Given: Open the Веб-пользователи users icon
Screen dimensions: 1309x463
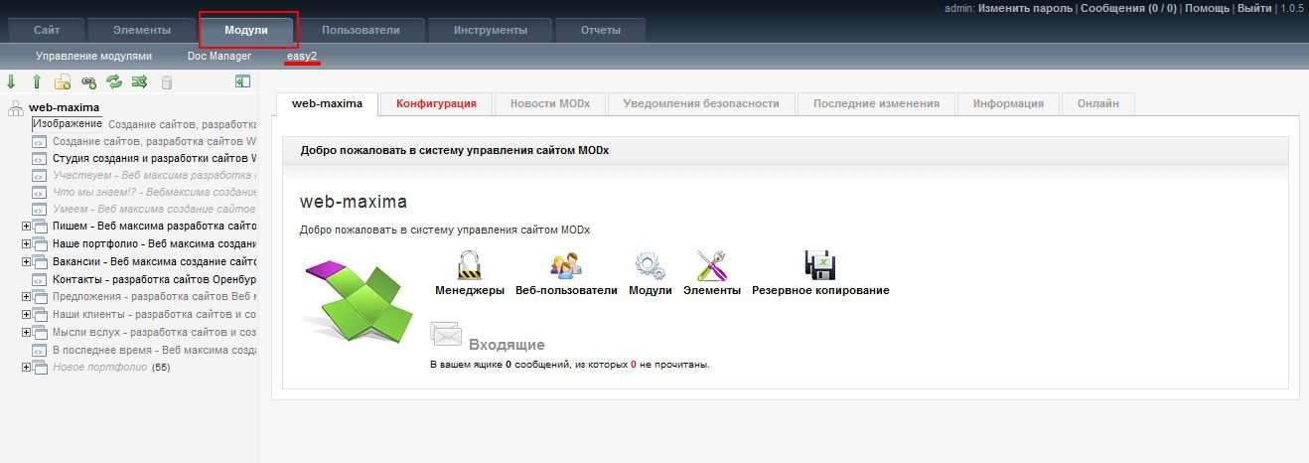Looking at the screenshot, I should tap(566, 265).
